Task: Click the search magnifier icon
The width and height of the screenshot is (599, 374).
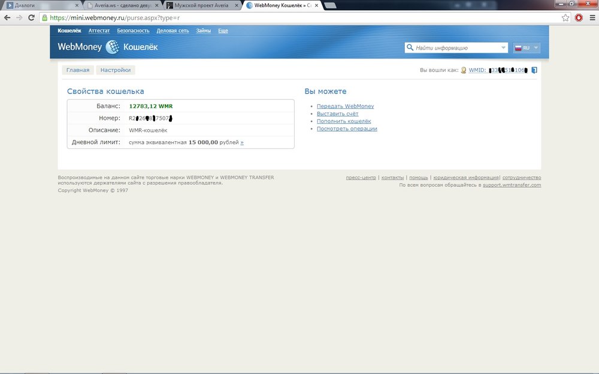Action: click(x=410, y=48)
